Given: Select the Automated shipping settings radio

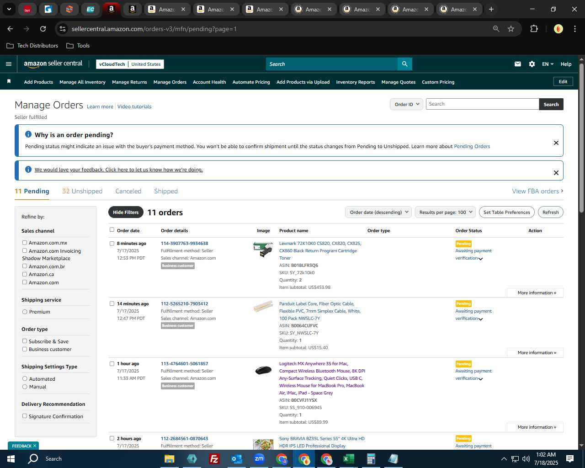Looking at the screenshot, I should tap(25, 379).
